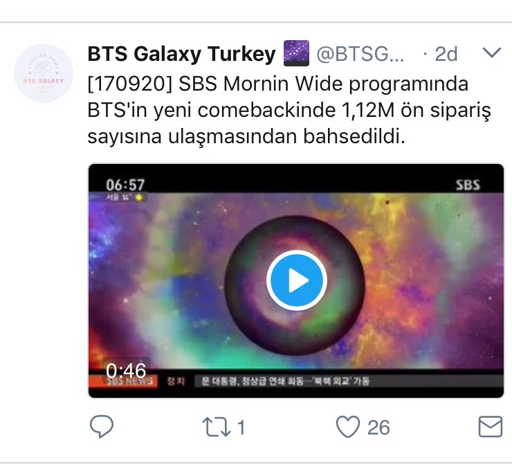Screen dimensions: 512x467
Task: Tap the SBS logo in the video
Action: [468, 185]
